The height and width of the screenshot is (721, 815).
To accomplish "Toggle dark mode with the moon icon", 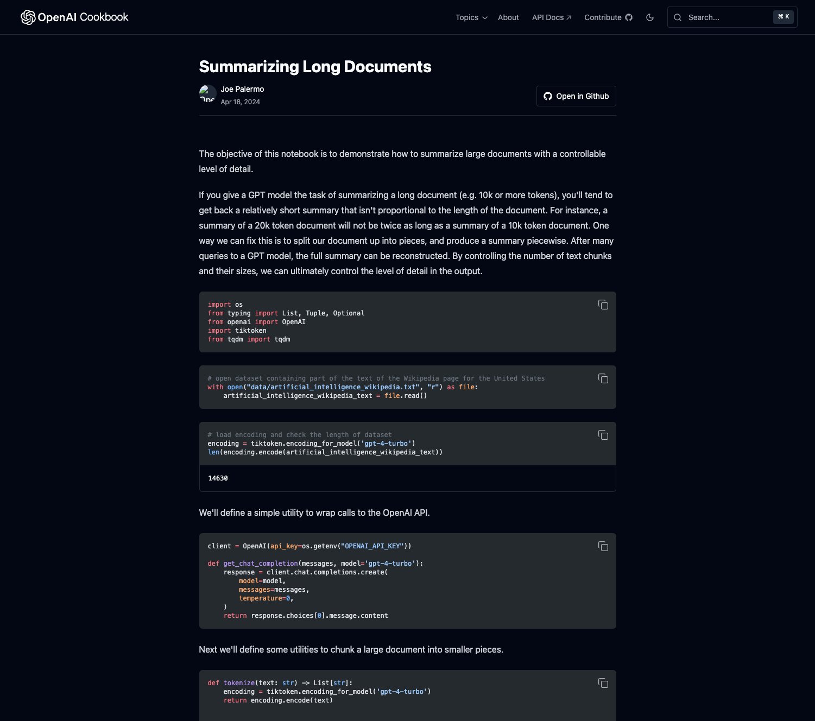I will [650, 17].
